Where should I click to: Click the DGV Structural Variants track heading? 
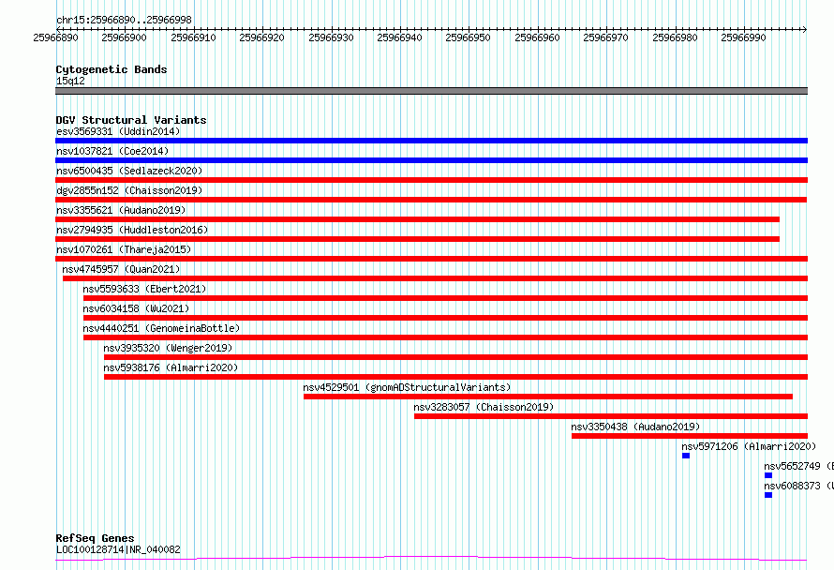[x=131, y=120]
